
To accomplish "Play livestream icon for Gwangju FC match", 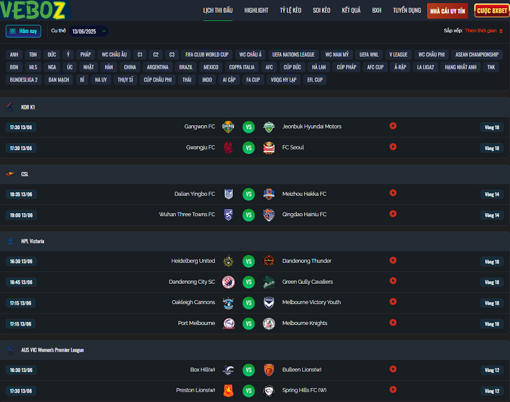I will (393, 147).
